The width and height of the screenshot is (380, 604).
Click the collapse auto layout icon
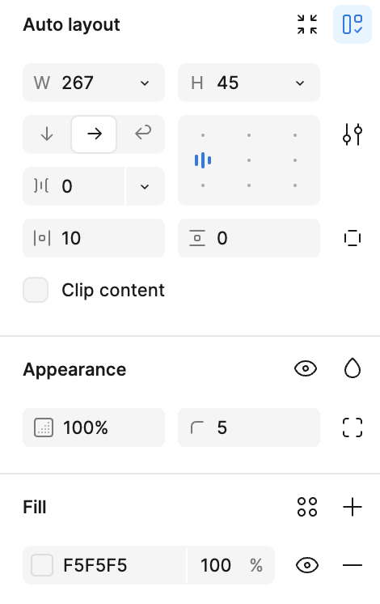307,24
